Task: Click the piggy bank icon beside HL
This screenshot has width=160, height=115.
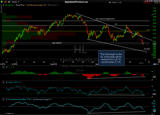Action: (x=9, y=2)
